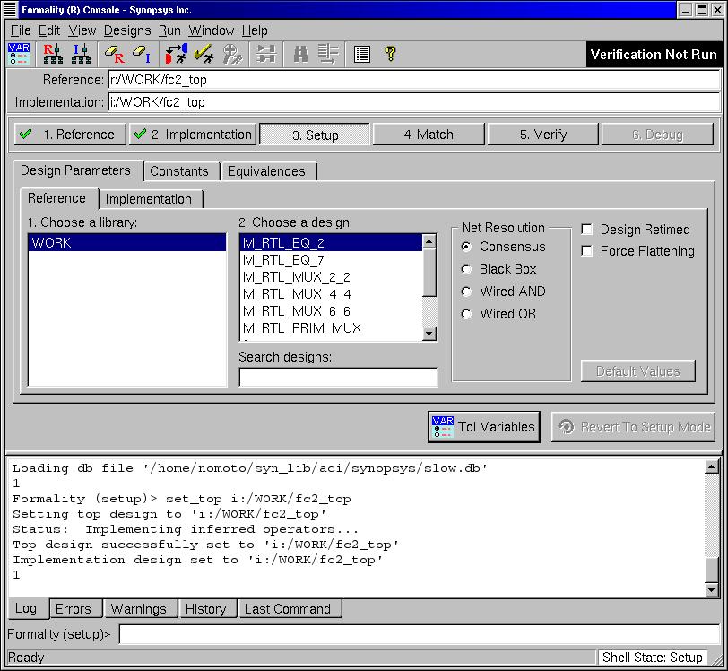Click the Formality (setup) command input

(420, 634)
